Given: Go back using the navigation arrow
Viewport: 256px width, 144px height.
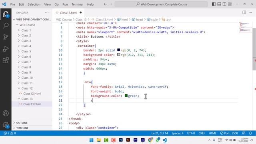Looking at the screenshot, I should point(105,4).
